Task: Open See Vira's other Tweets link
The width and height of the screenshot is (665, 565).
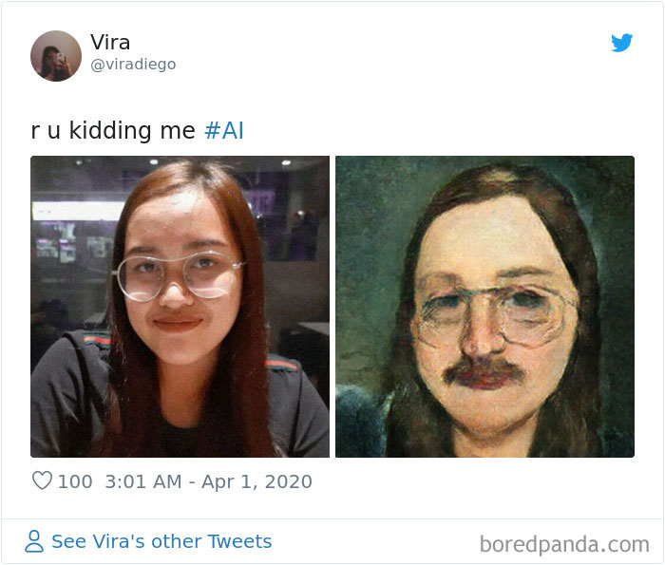Action: tap(161, 541)
